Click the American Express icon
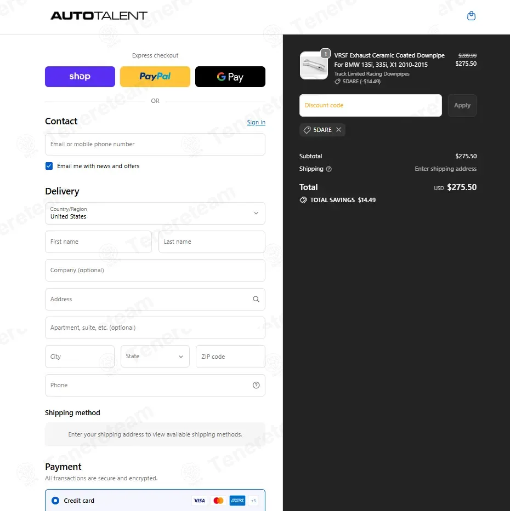This screenshot has height=511, width=510. [x=237, y=501]
